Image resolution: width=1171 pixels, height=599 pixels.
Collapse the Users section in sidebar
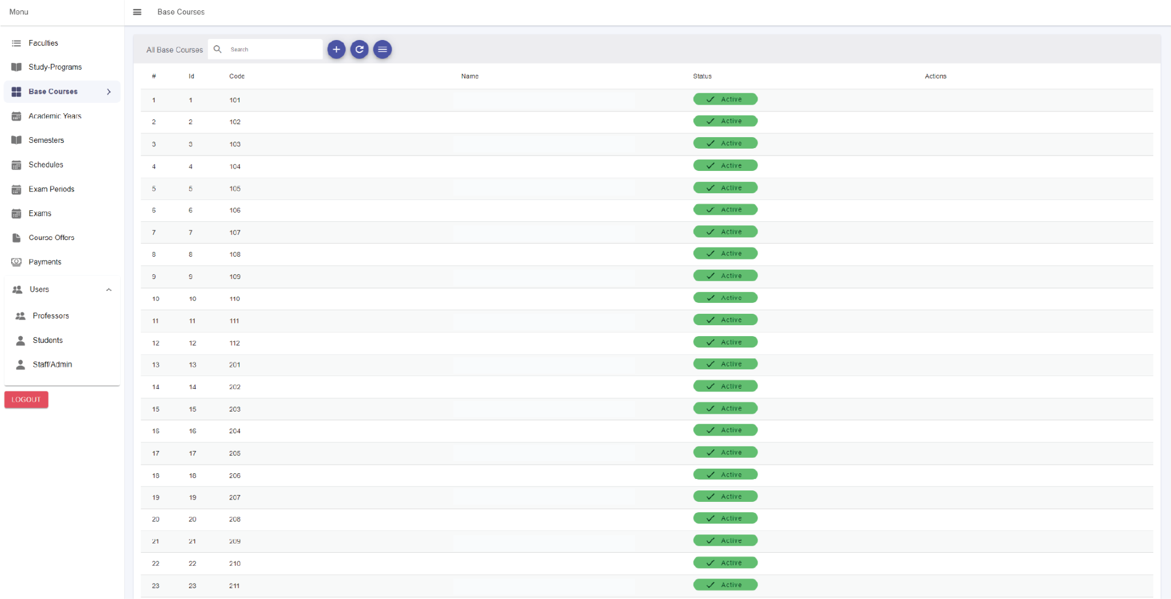[109, 290]
